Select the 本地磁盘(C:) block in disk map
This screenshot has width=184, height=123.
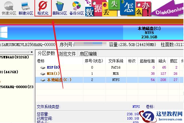coord(153,33)
